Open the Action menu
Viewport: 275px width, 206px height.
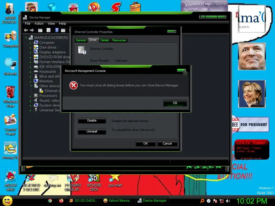click(39, 24)
